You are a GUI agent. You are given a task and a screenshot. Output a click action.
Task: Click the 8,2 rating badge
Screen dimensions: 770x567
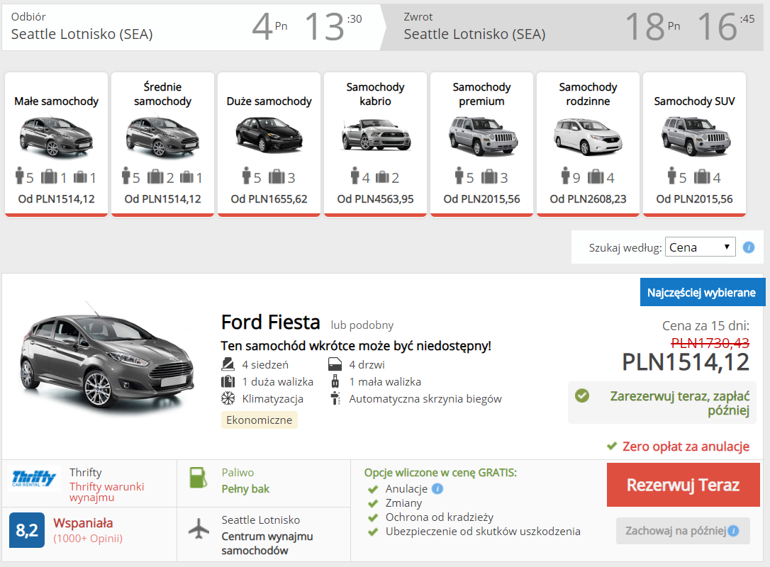point(27,530)
